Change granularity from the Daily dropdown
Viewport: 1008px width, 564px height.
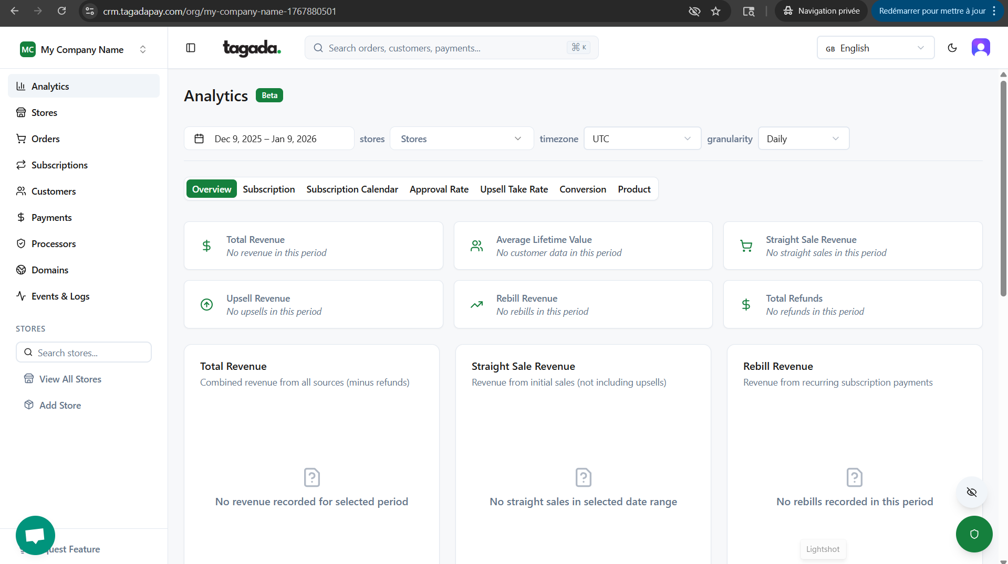point(803,139)
